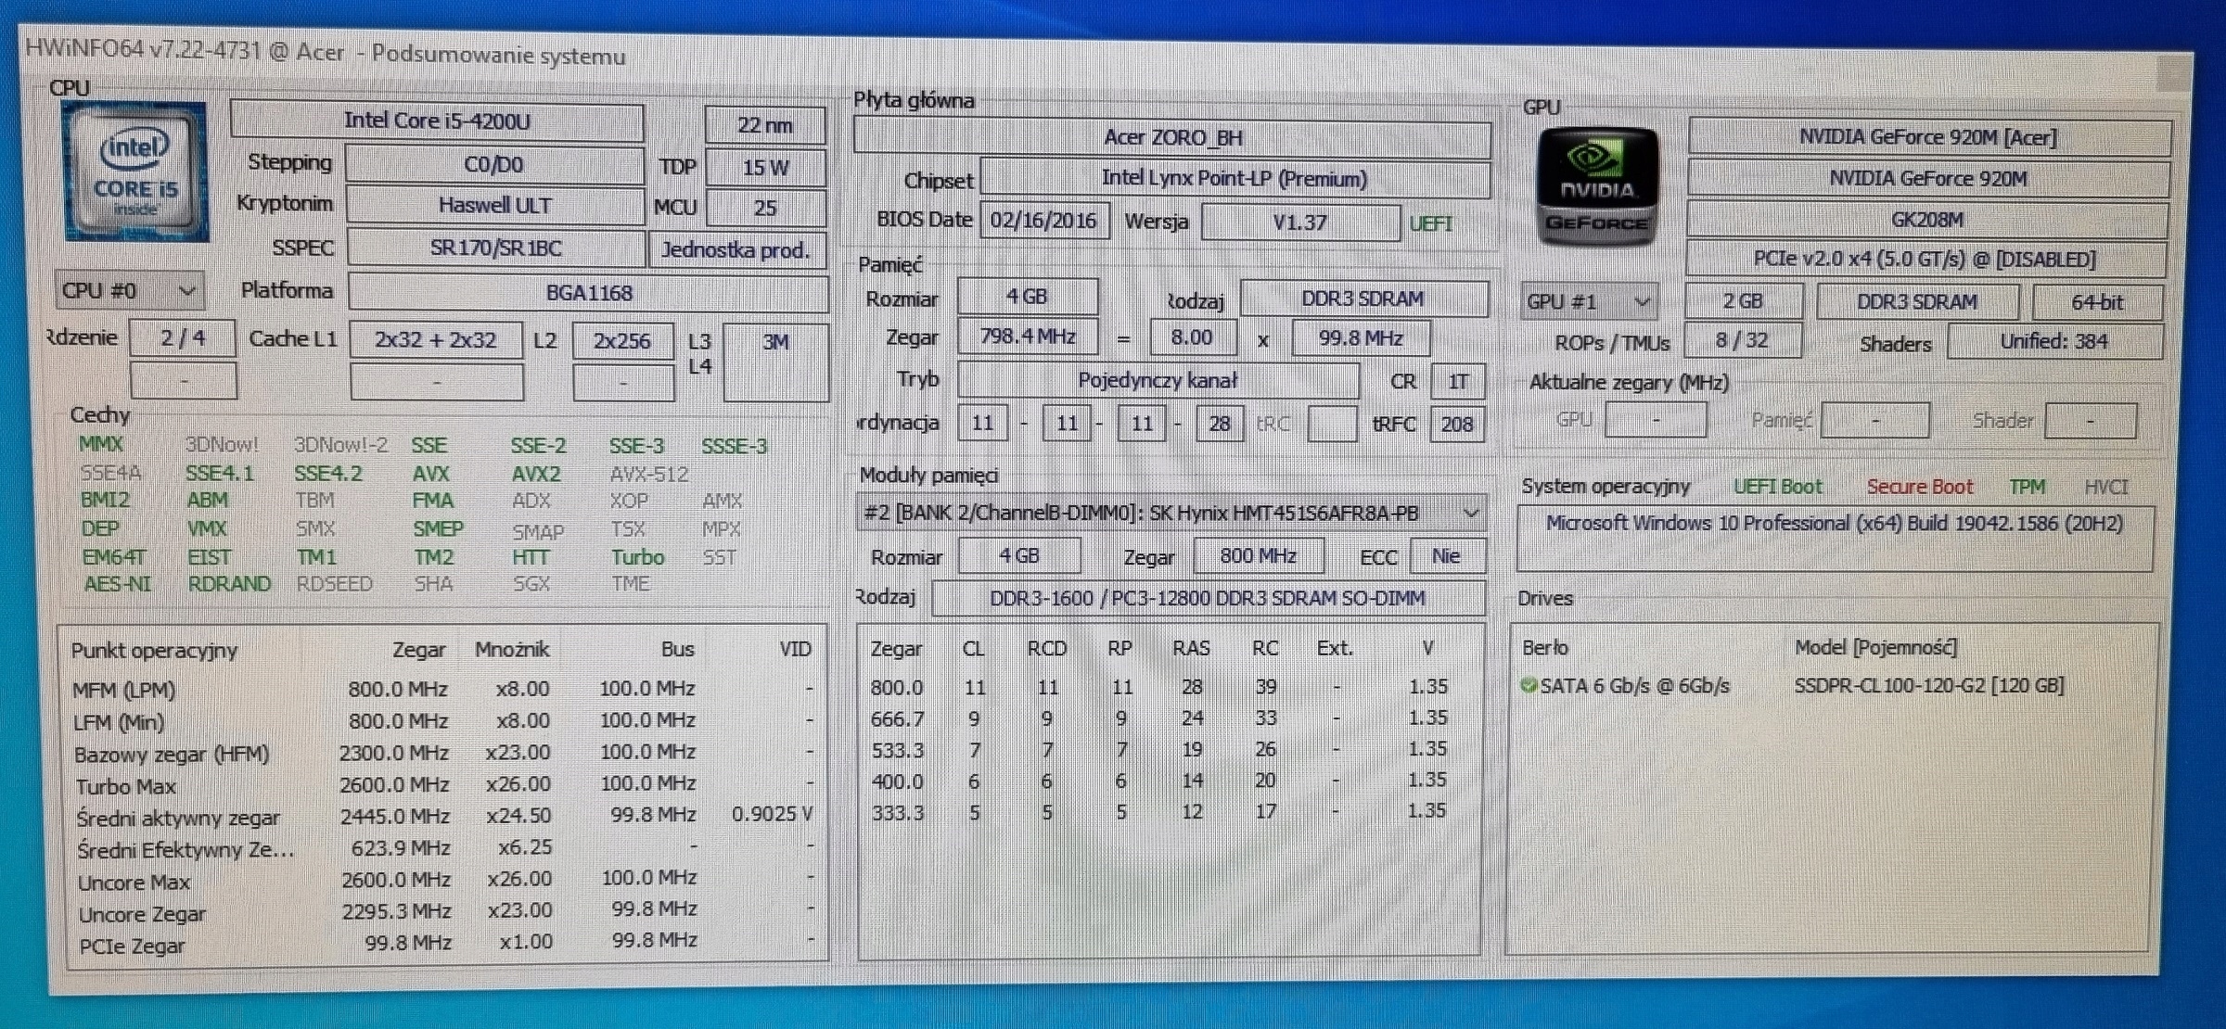The width and height of the screenshot is (2226, 1029).
Task: Click the Windows 10 Professional OS field
Action: (x=1833, y=525)
